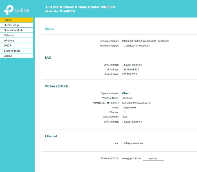Click the Wireless Radio Disabled value
The image size is (197, 172).
point(127,98)
